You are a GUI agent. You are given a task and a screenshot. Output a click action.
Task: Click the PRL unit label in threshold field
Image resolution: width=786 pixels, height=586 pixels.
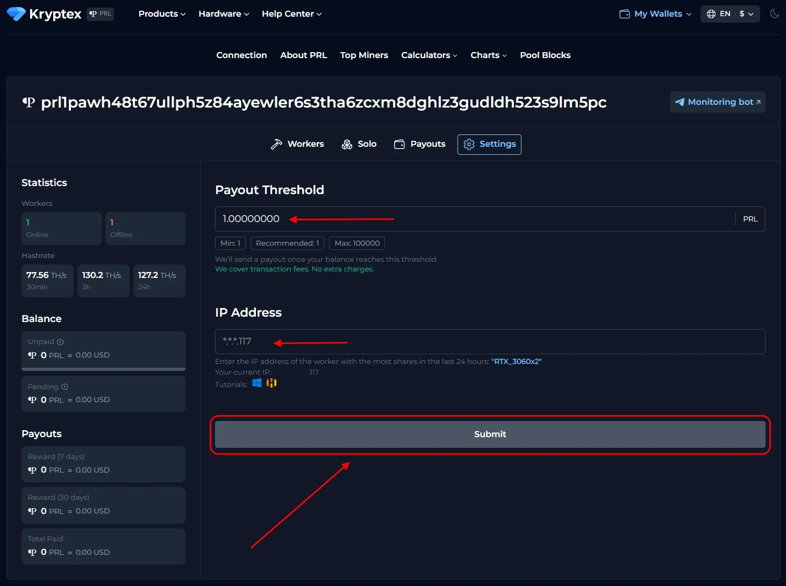point(751,219)
